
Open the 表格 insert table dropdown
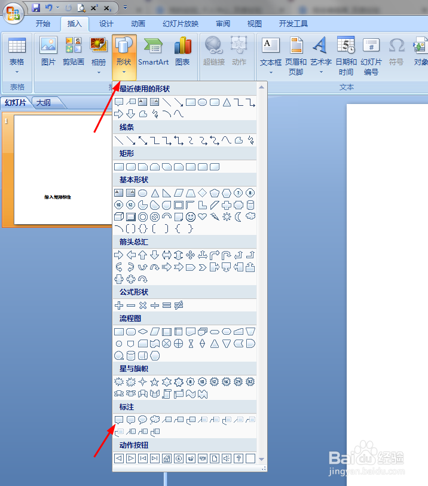coord(17,56)
